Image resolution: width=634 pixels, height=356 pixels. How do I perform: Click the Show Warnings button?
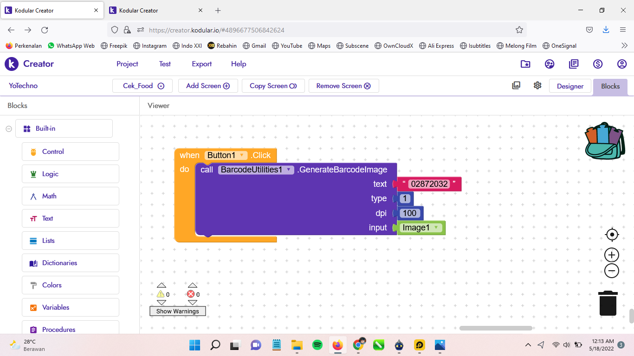177,311
